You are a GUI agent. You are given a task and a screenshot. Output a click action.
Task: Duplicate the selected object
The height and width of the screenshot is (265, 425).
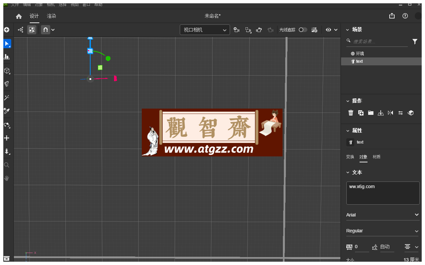(x=361, y=113)
